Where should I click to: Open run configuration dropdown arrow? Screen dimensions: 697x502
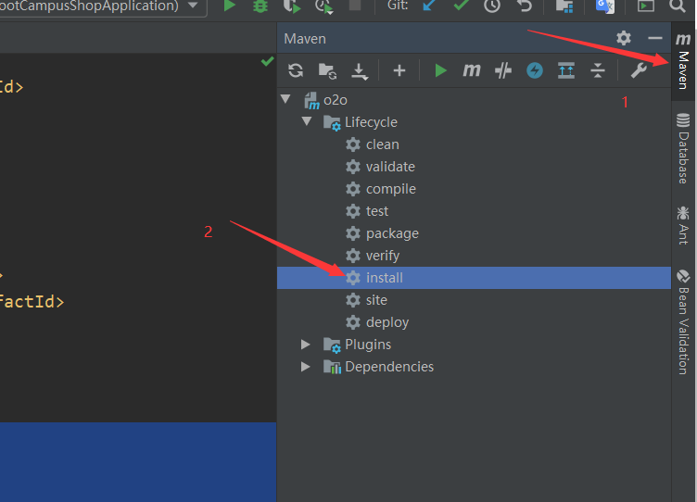tap(193, 6)
